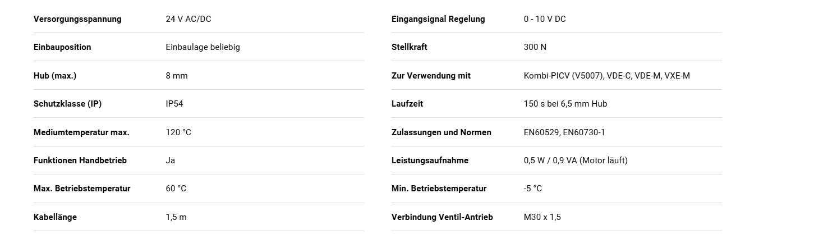
Task: Select the IP54 protection class value
Action: [174, 104]
